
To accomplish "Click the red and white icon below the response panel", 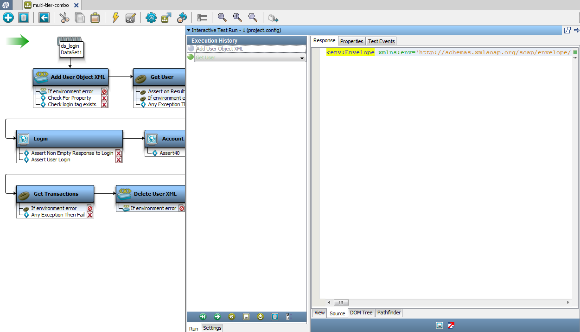I will click(x=451, y=326).
